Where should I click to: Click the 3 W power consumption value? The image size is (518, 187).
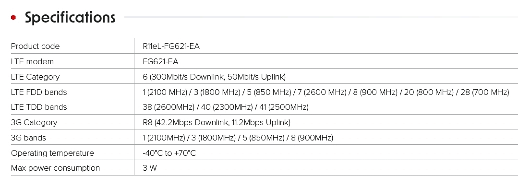(150, 168)
